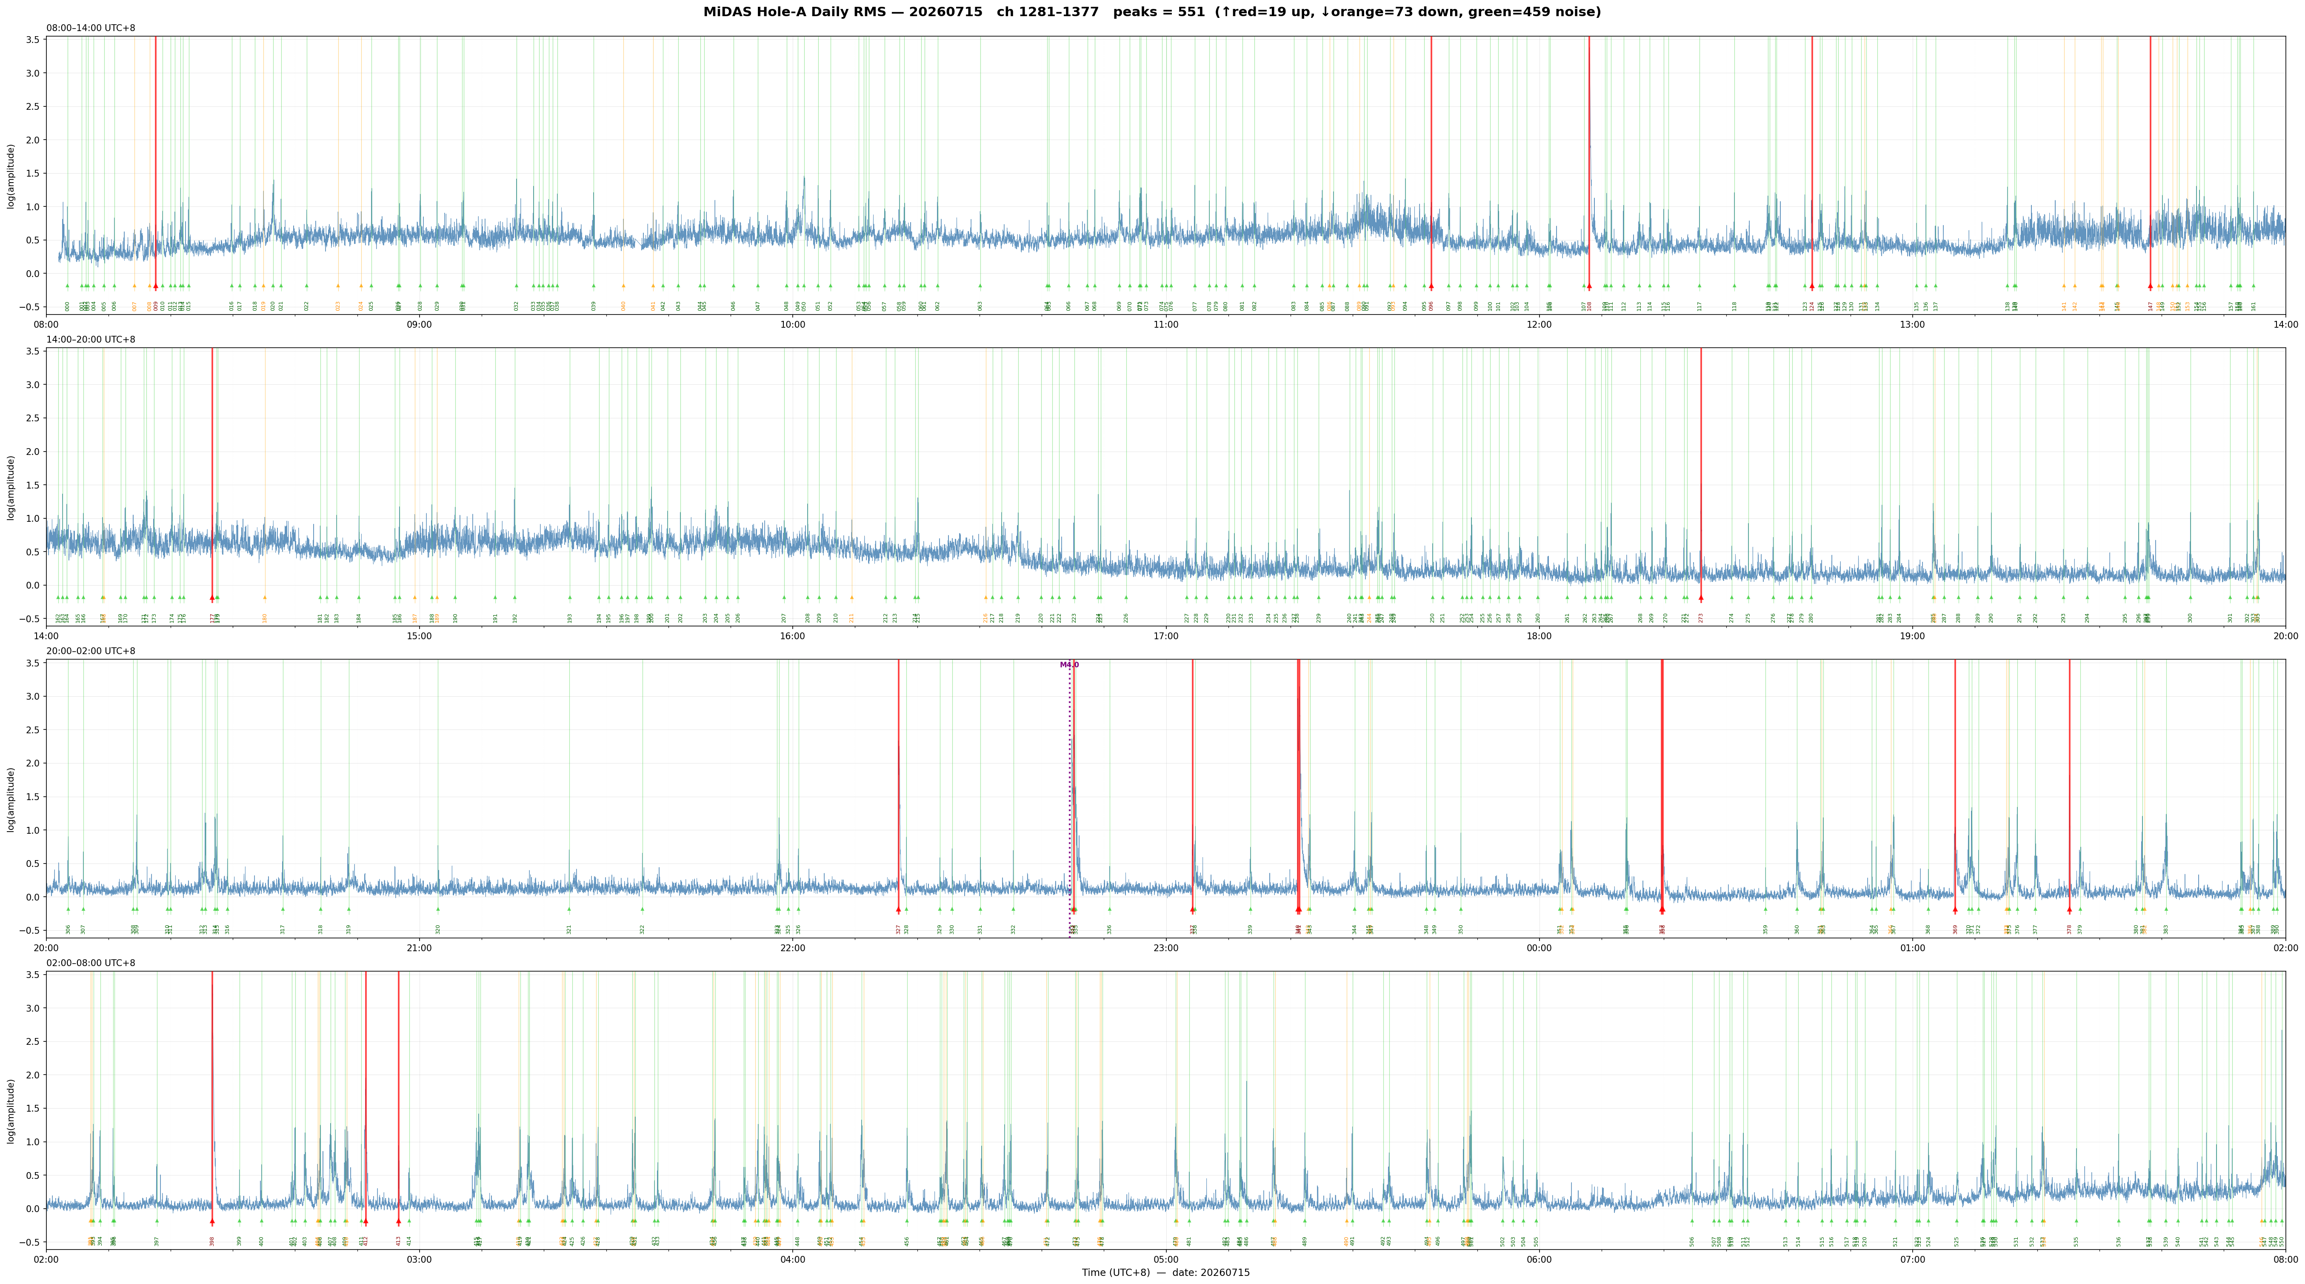
Task: Click the 19:00 time tick label
Action: coord(1912,636)
